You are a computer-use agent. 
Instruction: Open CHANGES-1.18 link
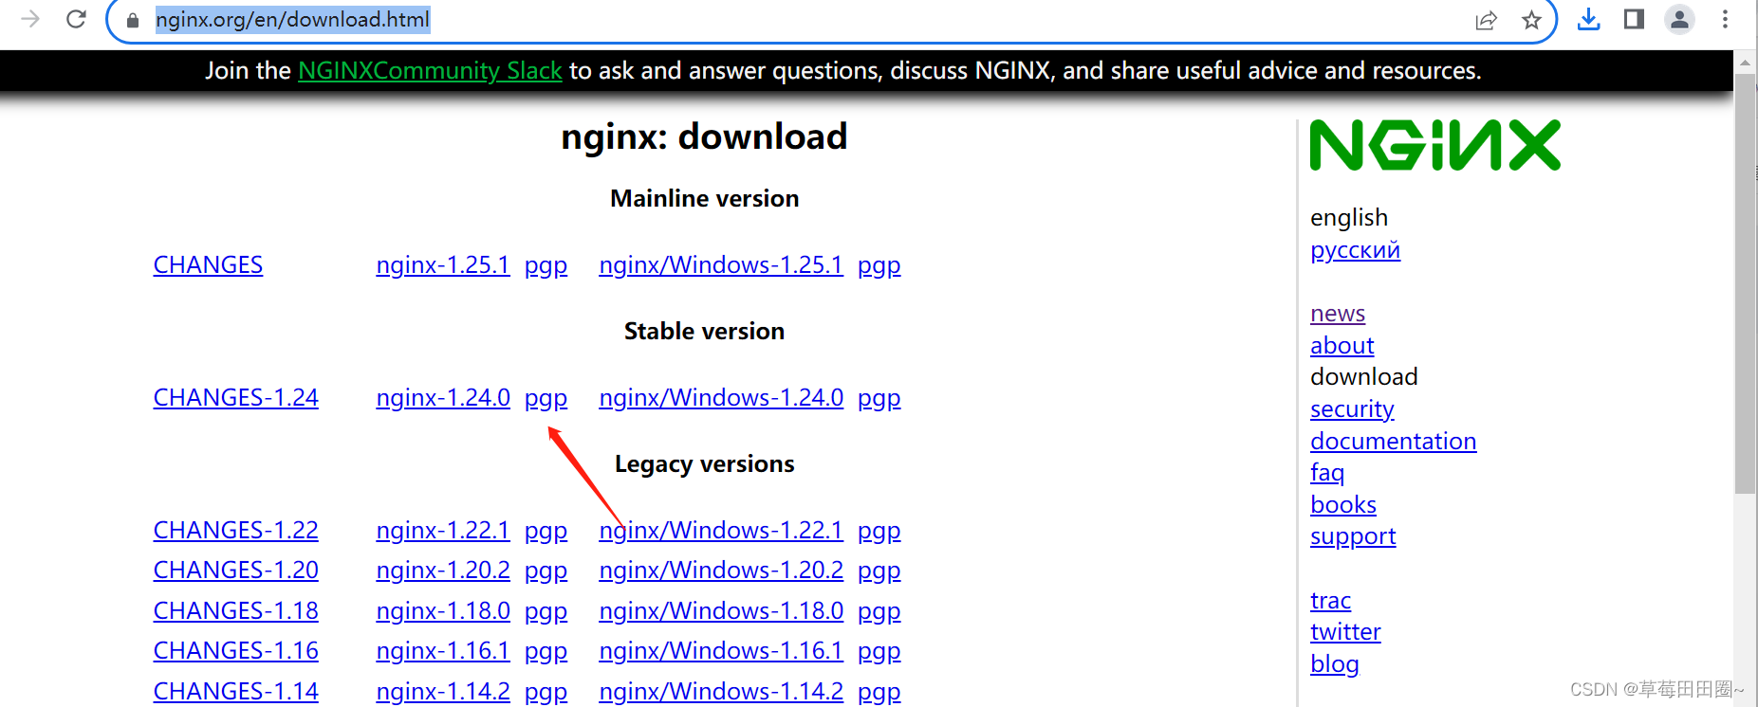[x=236, y=611]
